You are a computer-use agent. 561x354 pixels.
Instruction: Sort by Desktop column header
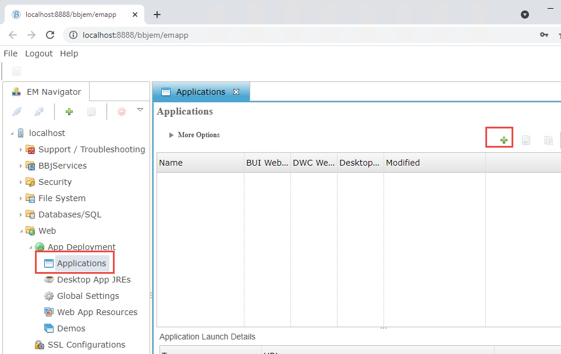(x=360, y=163)
